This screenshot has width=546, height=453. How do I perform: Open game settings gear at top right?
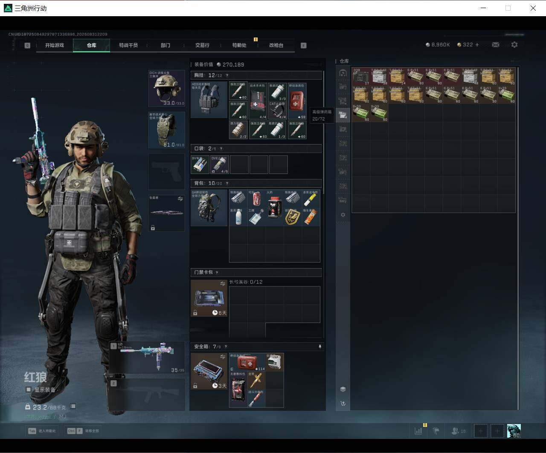coord(514,45)
